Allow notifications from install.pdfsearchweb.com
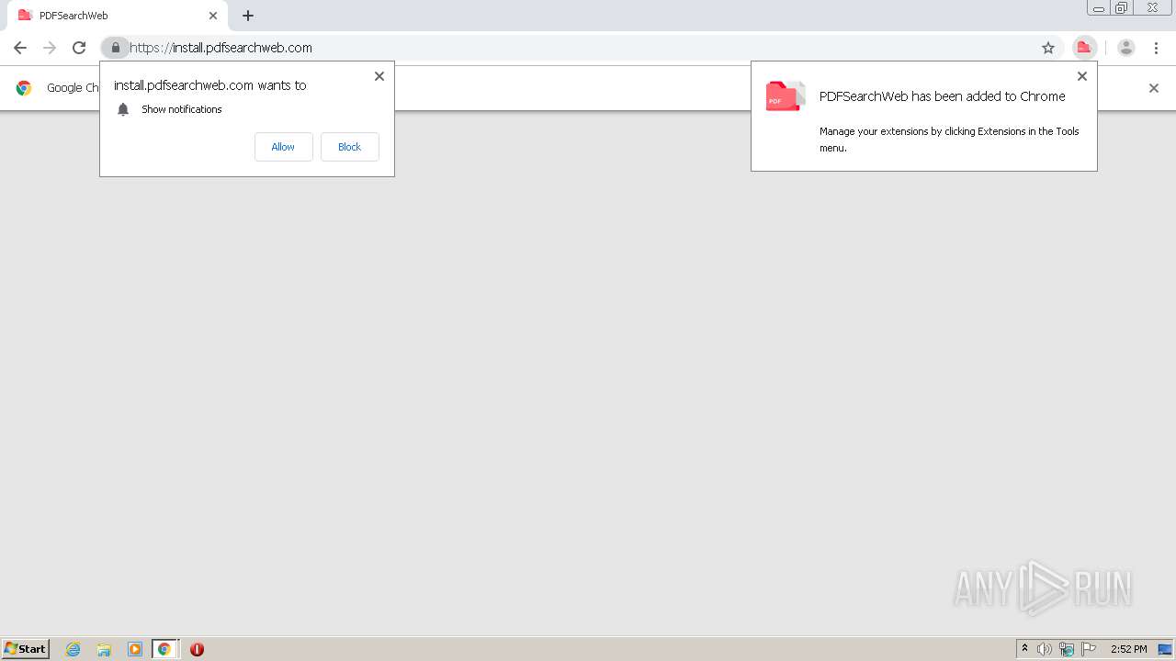 click(x=283, y=147)
